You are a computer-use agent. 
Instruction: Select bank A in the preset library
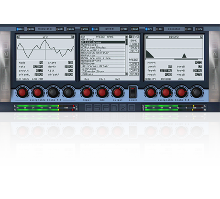click(x=130, y=37)
